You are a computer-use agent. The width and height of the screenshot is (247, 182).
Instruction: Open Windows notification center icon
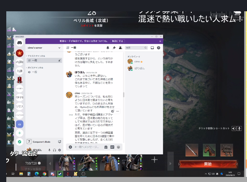coord(239,174)
